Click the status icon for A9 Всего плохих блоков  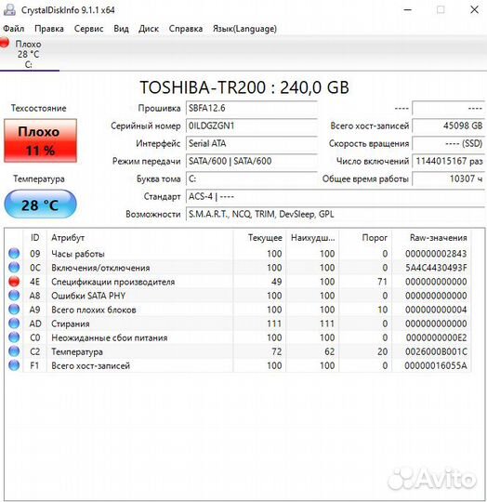[14, 310]
